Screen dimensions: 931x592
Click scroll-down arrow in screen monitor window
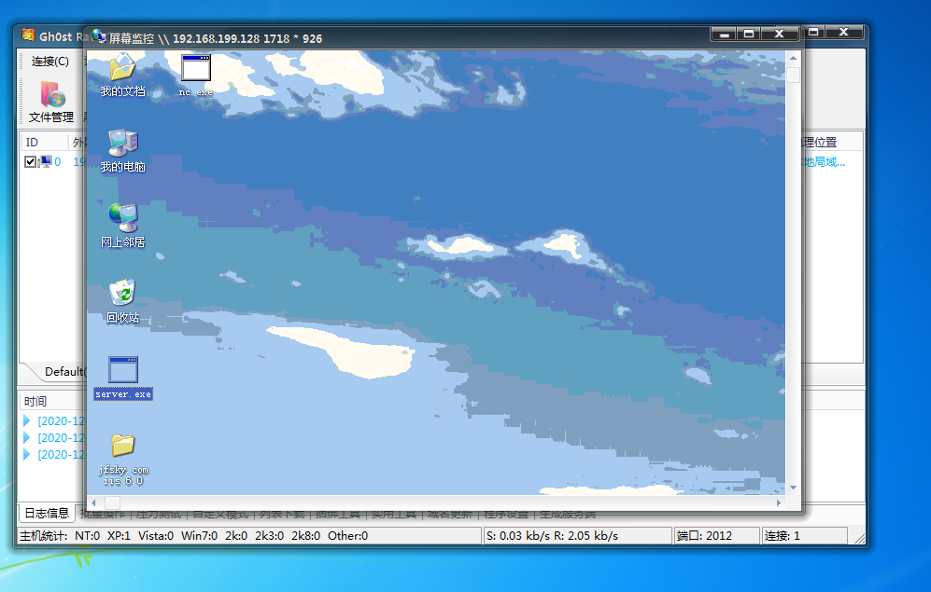(793, 488)
